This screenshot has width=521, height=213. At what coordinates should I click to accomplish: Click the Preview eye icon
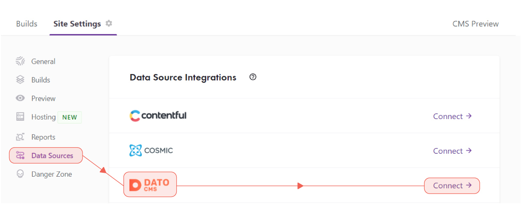point(20,98)
